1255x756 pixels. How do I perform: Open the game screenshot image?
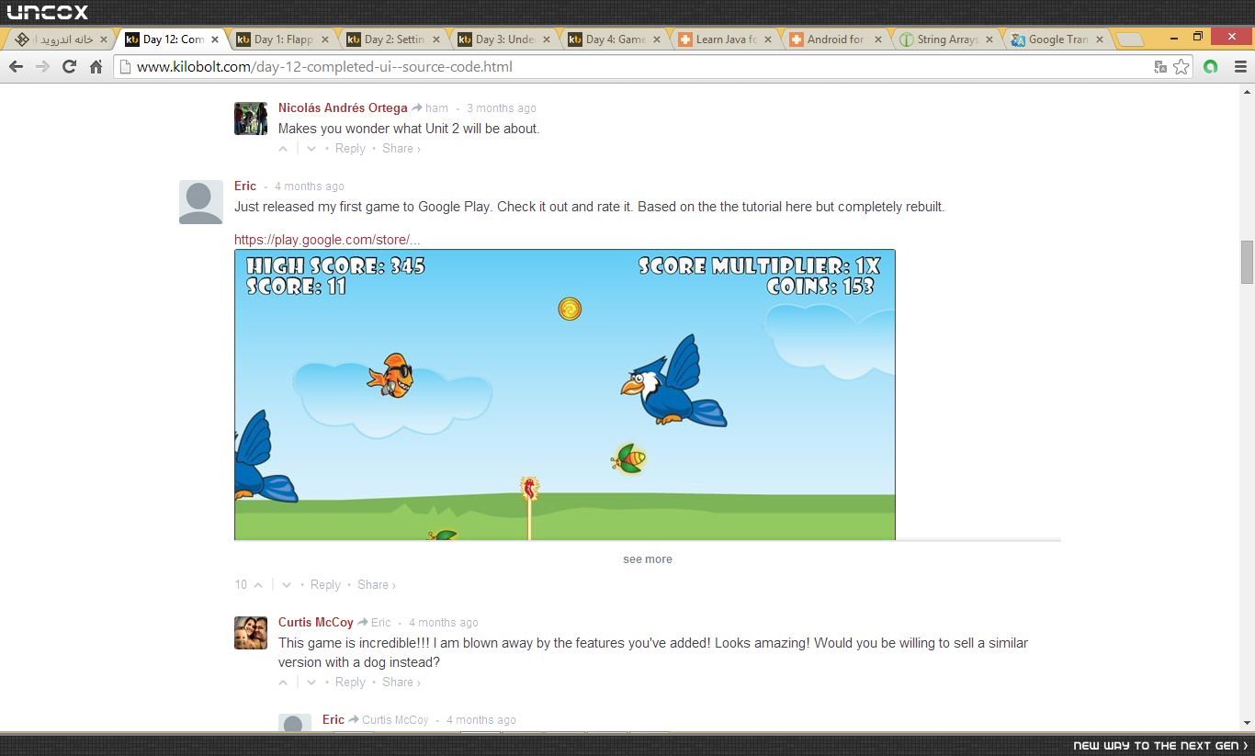(x=565, y=394)
